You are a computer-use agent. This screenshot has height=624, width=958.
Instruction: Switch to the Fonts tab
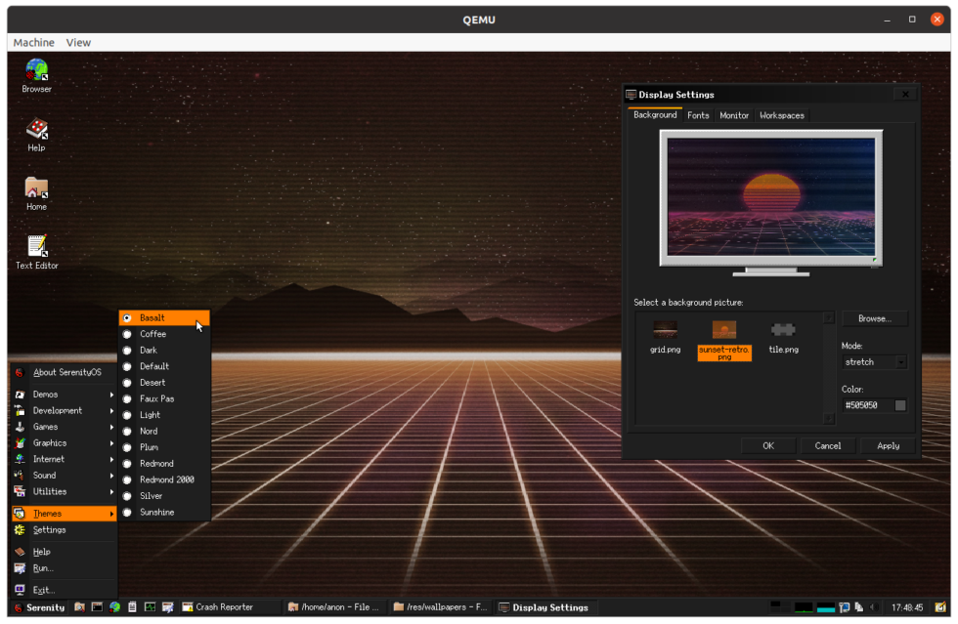point(698,114)
